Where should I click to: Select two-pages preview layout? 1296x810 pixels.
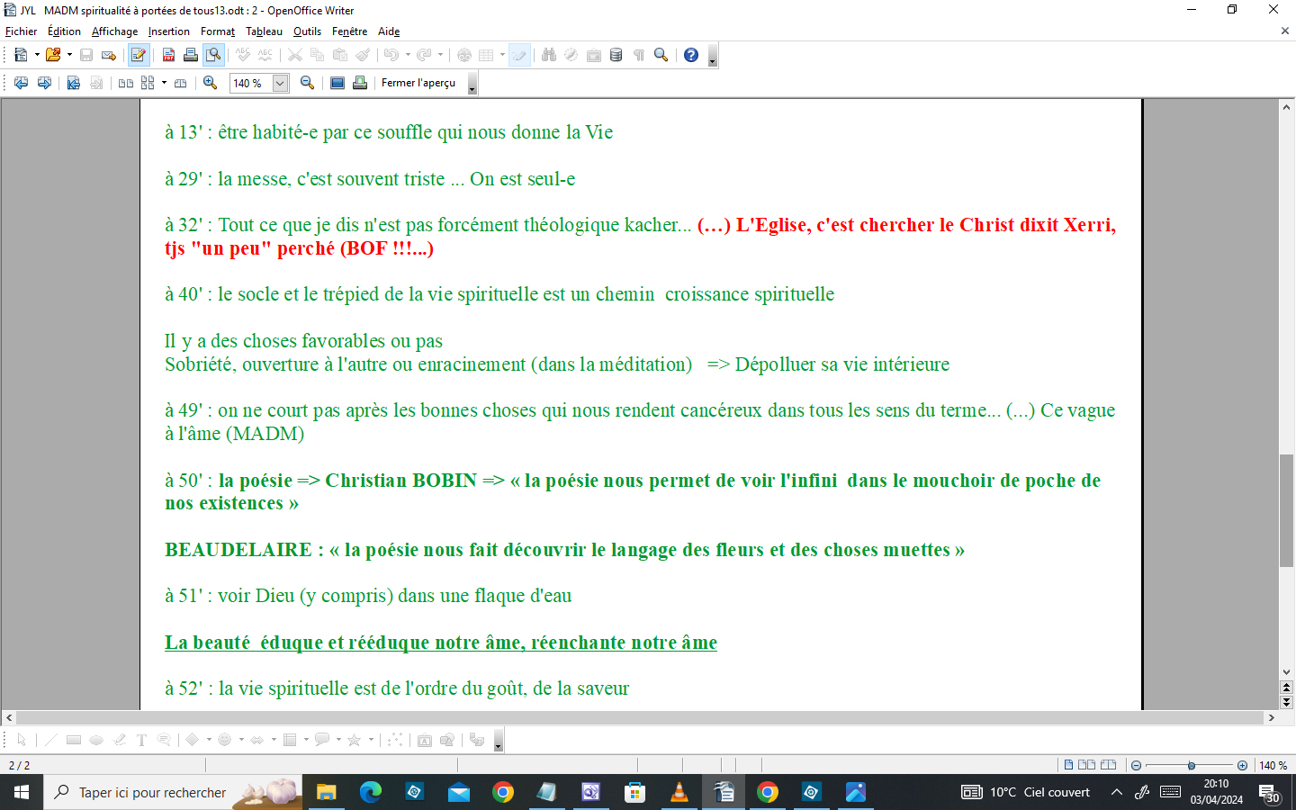(126, 83)
